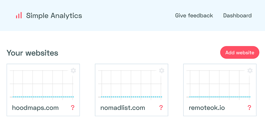Click the Your websites heading

(x=32, y=53)
